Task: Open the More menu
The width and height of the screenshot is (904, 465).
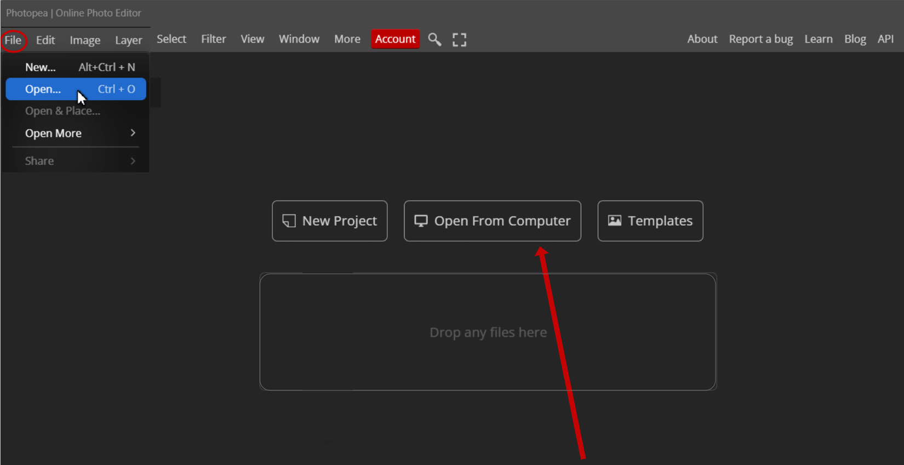Action: [x=347, y=39]
